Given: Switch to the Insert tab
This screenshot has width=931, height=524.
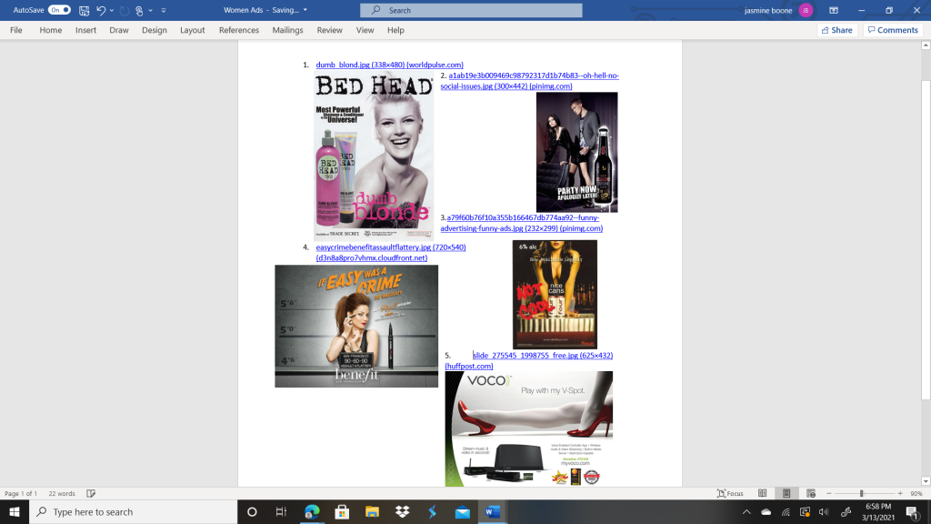Looking at the screenshot, I should (x=85, y=30).
